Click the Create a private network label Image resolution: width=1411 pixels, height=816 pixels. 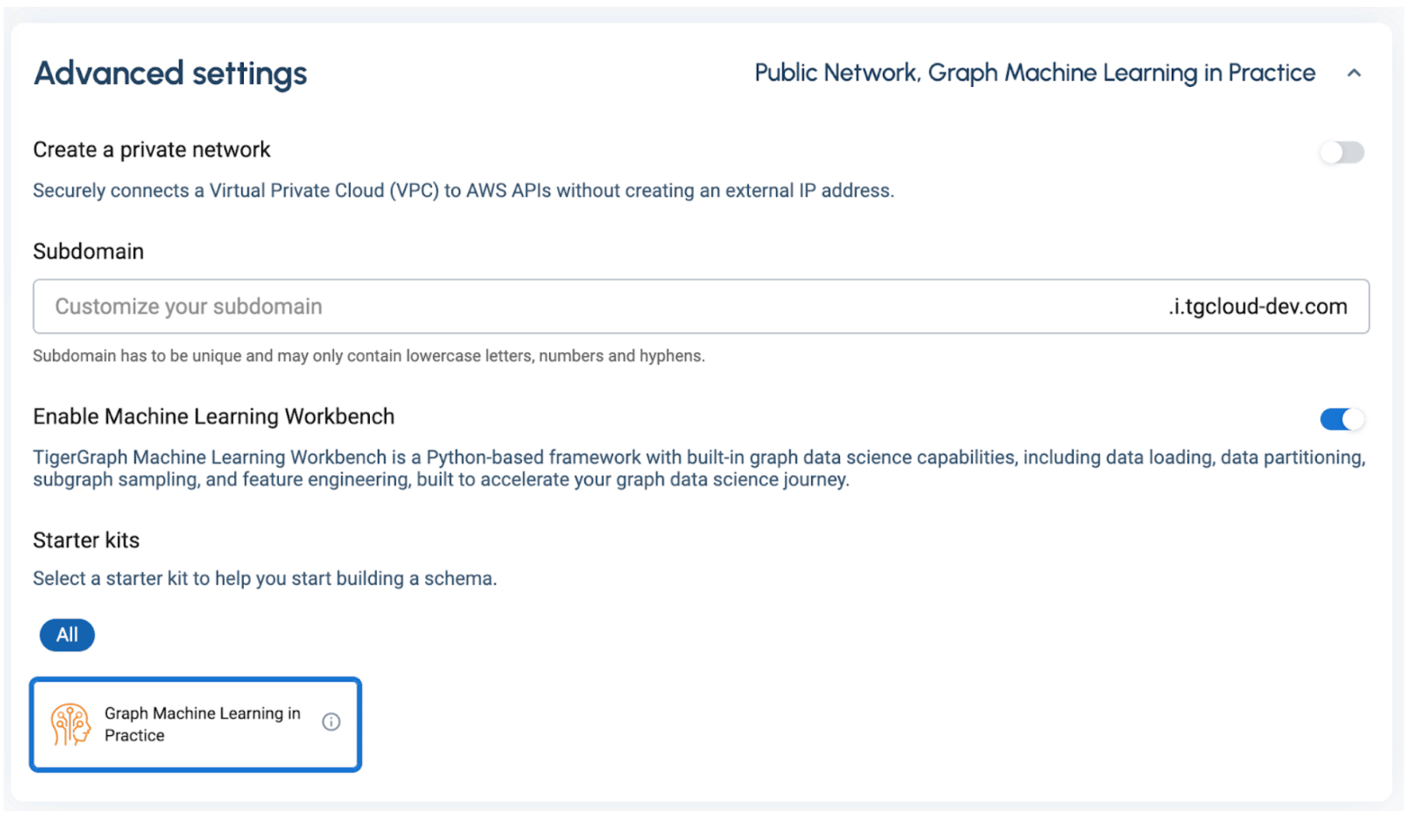click(x=152, y=149)
